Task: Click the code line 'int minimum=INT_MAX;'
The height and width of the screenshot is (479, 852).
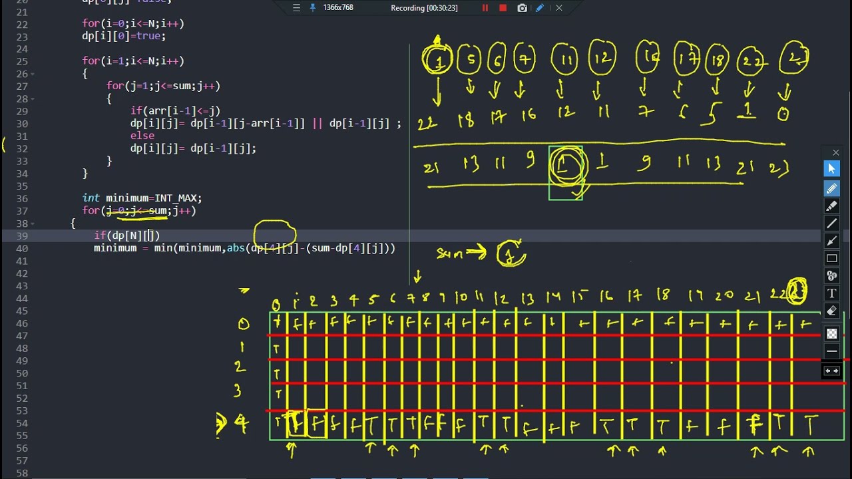Action: 142,198
